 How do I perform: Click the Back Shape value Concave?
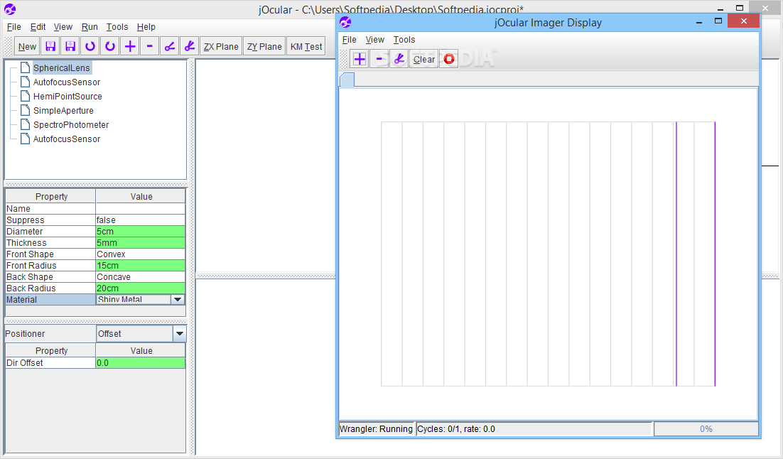tap(140, 277)
